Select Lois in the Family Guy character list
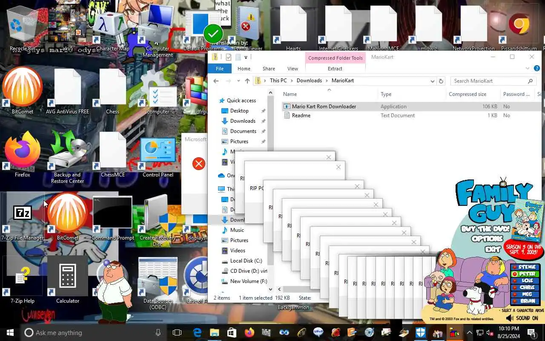This screenshot has width=545, height=341. pyautogui.click(x=525, y=281)
